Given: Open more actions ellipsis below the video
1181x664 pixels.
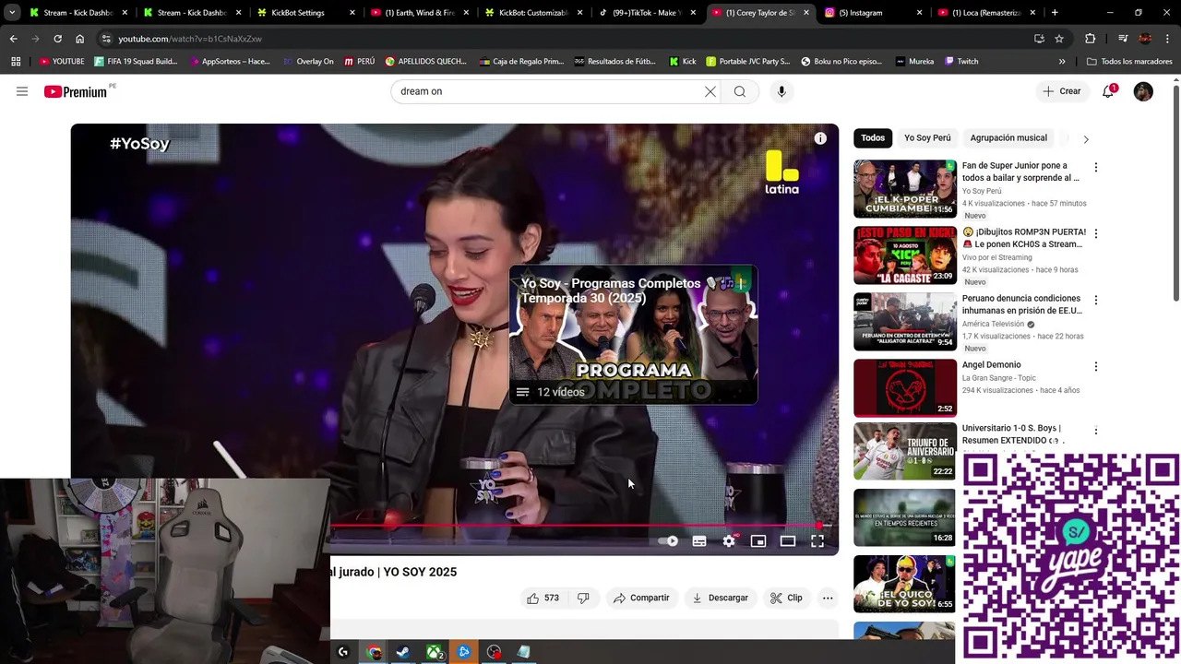Looking at the screenshot, I should (x=828, y=598).
